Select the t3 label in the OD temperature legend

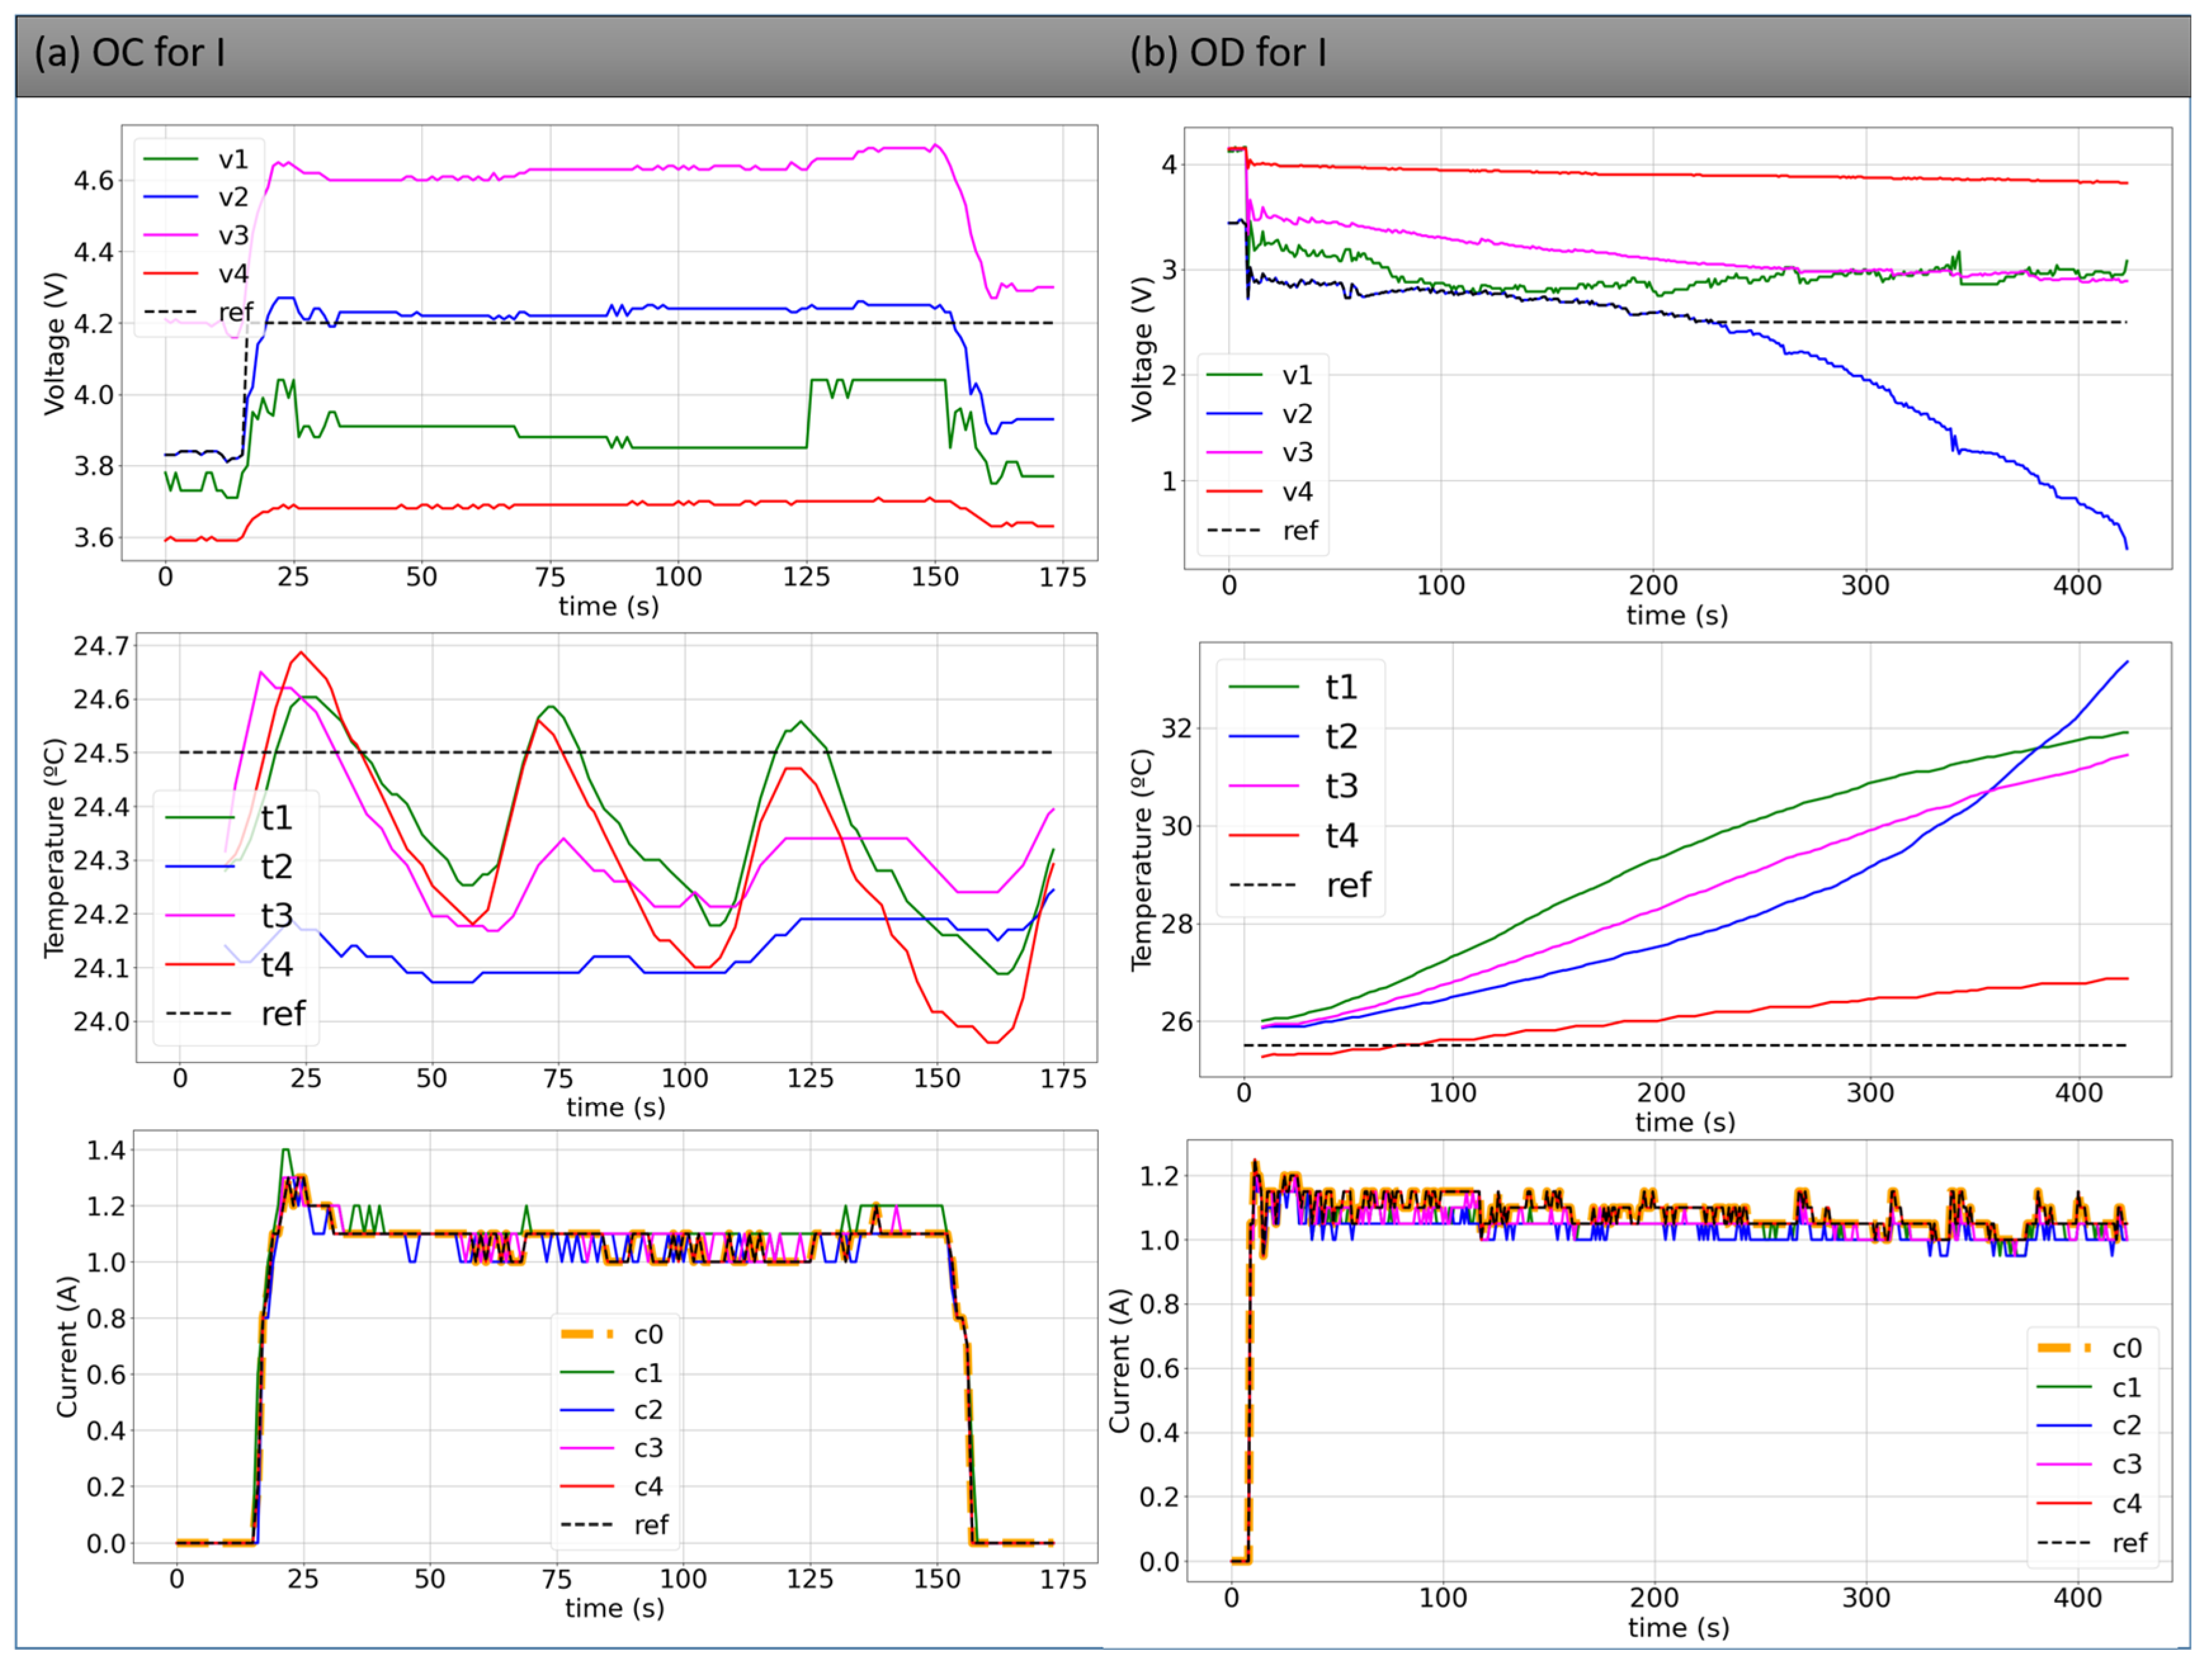tap(1341, 786)
